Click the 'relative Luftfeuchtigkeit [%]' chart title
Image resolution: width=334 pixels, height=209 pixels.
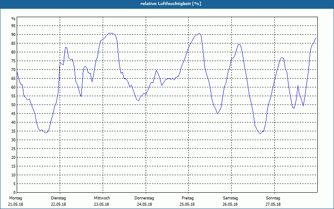pos(171,4)
